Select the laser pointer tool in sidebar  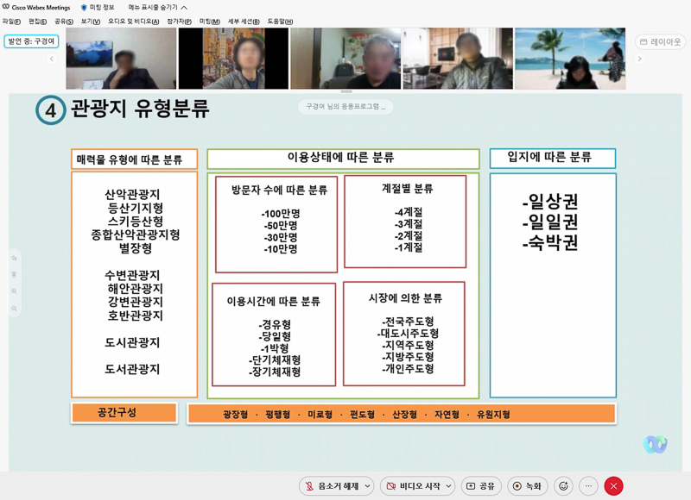click(x=14, y=274)
